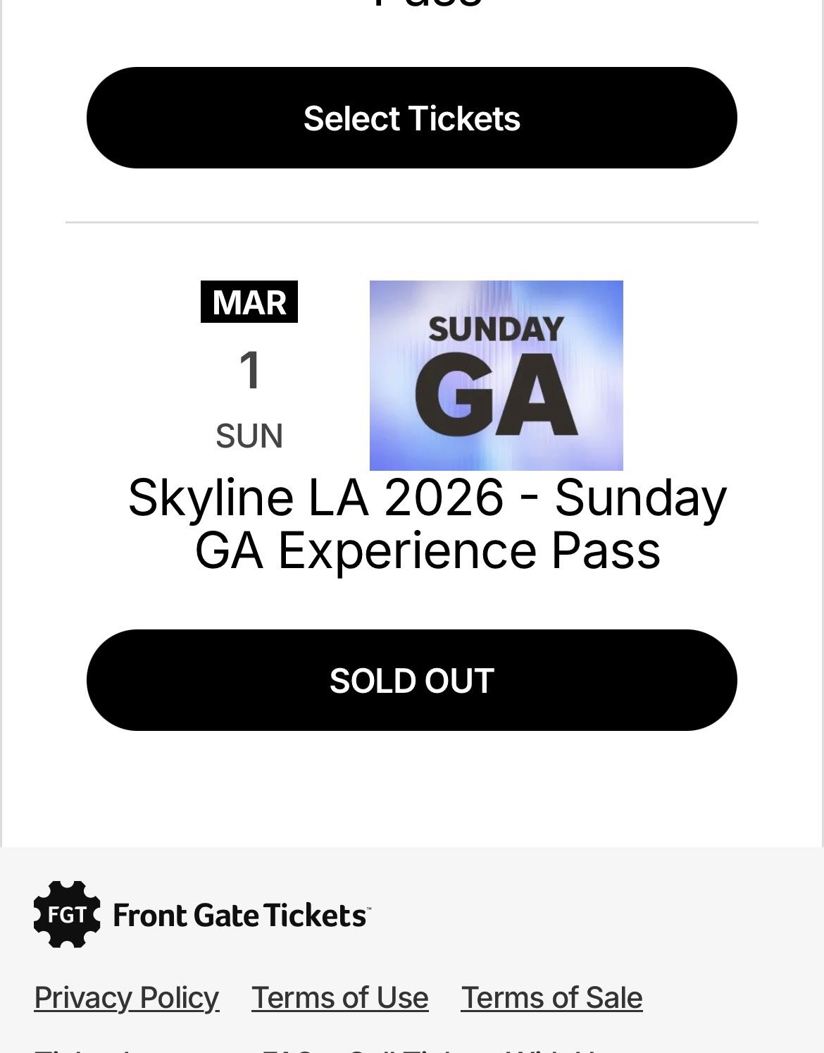Tap the date number 1
The image size is (824, 1053).
(x=250, y=370)
